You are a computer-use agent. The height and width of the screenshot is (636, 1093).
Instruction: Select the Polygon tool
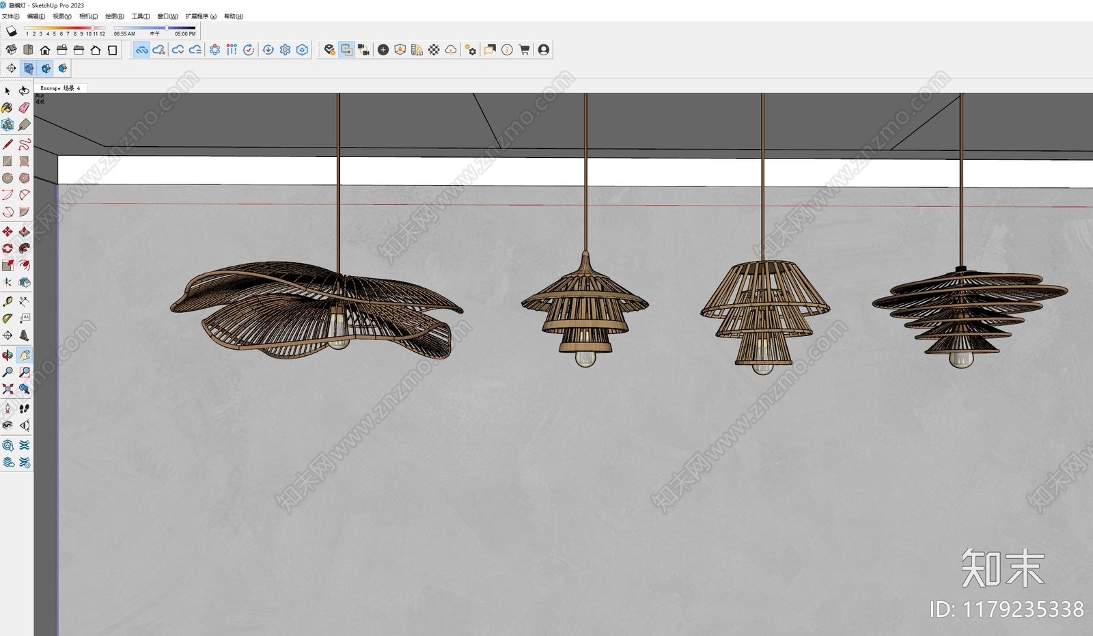point(24,178)
